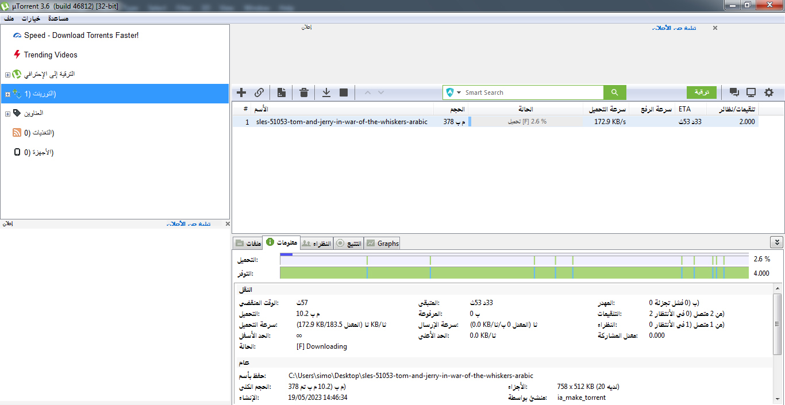Switch to the Graphs tab
This screenshot has width=785, height=405.
coord(382,244)
